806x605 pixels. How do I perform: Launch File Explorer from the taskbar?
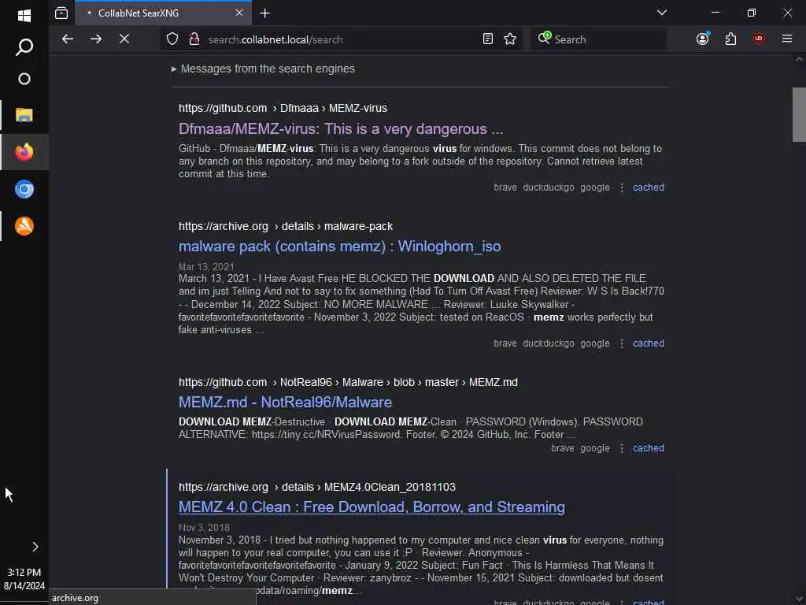click(24, 115)
